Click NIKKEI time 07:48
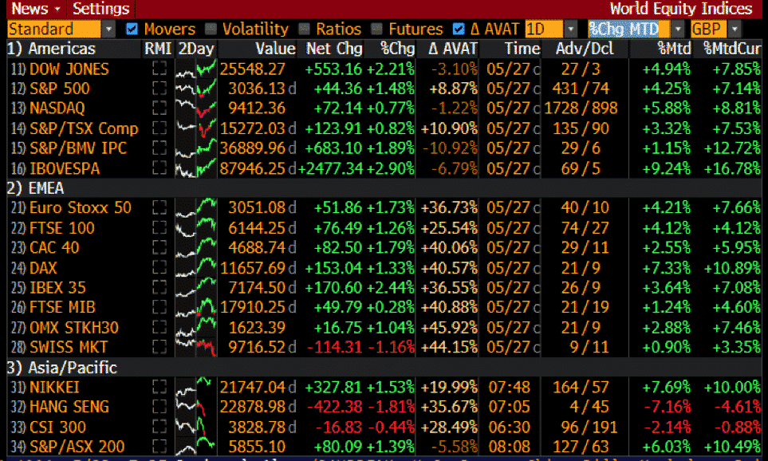 click(x=510, y=387)
